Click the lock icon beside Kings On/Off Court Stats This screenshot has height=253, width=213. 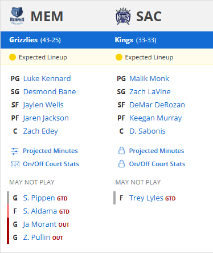coord(121,164)
